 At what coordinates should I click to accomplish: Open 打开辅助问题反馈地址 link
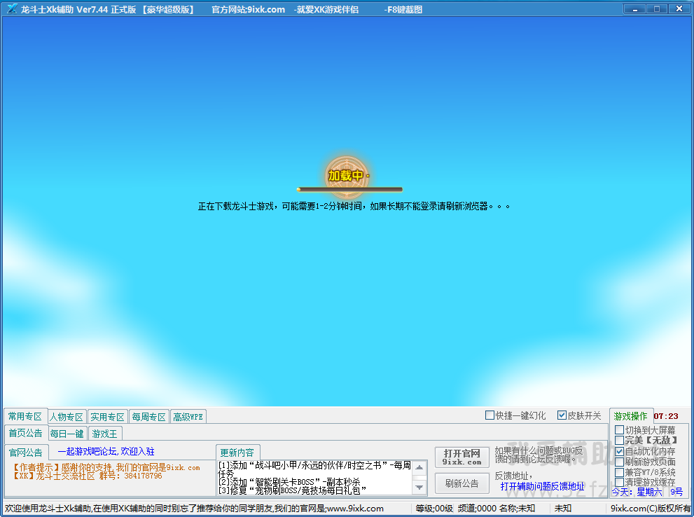point(542,486)
